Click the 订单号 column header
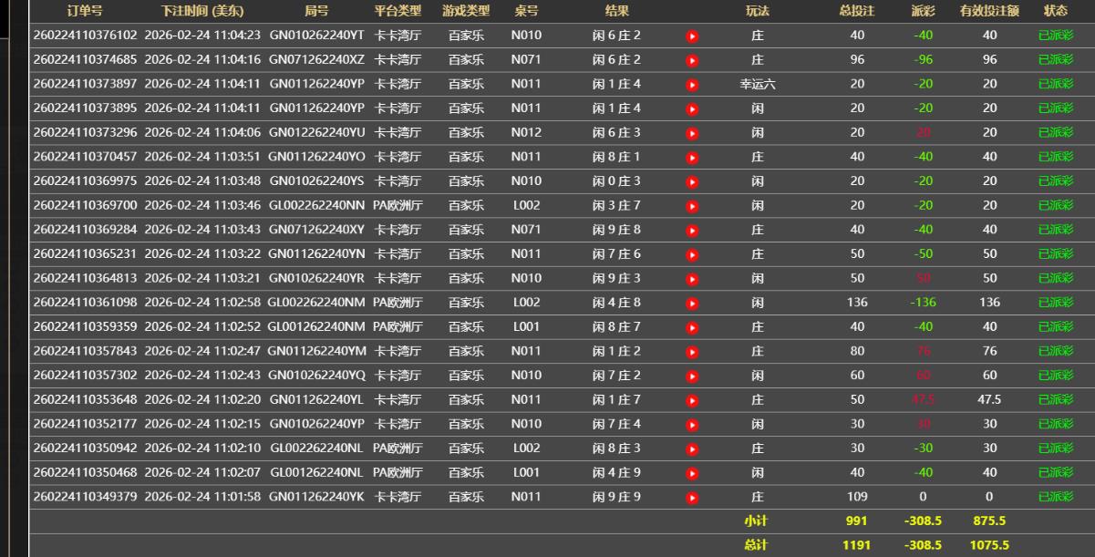The image size is (1095, 557). point(85,11)
